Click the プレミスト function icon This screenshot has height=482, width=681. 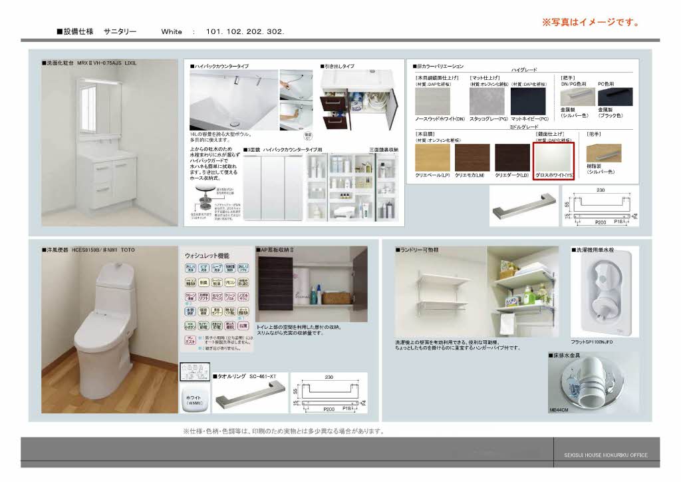pos(190,340)
